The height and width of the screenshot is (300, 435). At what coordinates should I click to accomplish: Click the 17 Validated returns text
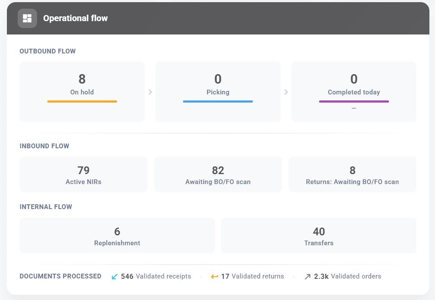point(252,276)
